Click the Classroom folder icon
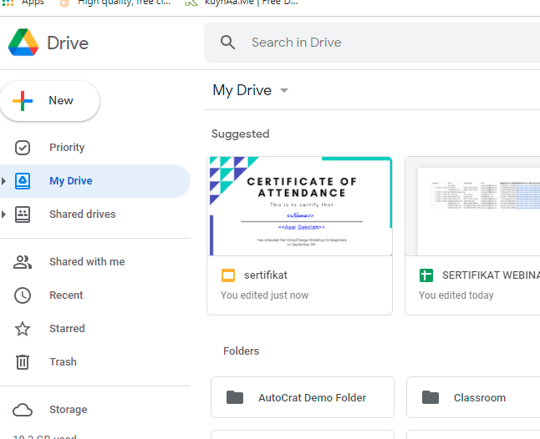This screenshot has width=540, height=439. 430,397
